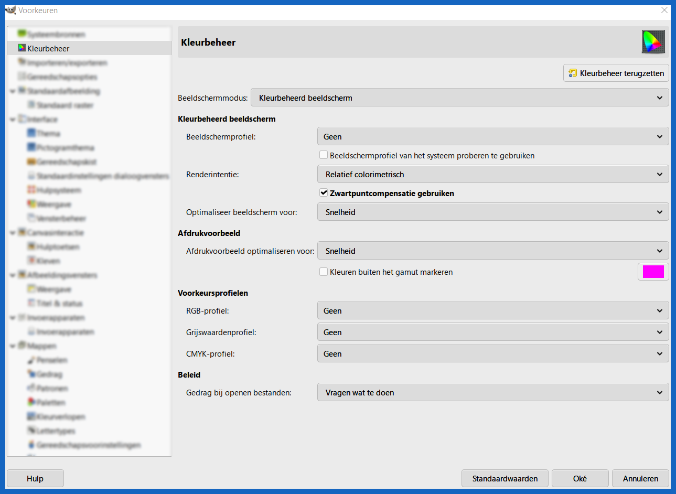The height and width of the screenshot is (494, 676).
Task: Open Systeembronnen preferences page
Action: (56, 34)
